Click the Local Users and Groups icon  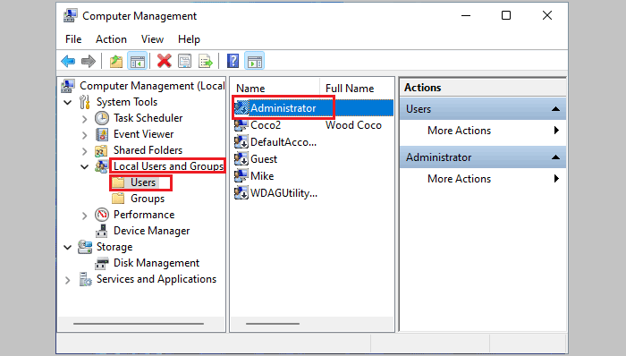pos(101,166)
